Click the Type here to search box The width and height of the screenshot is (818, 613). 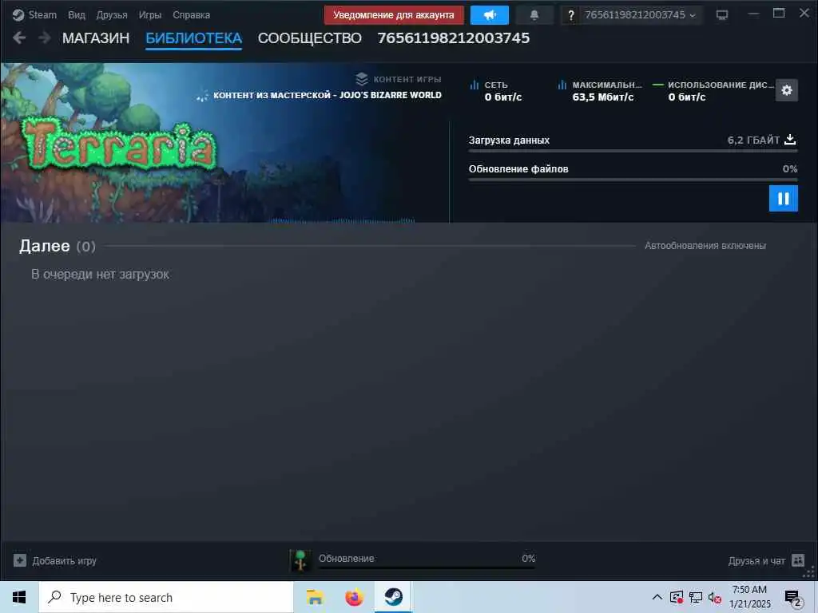pos(166,597)
